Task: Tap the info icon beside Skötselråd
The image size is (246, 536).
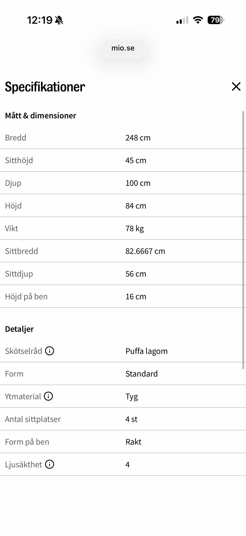Action: pos(49,351)
